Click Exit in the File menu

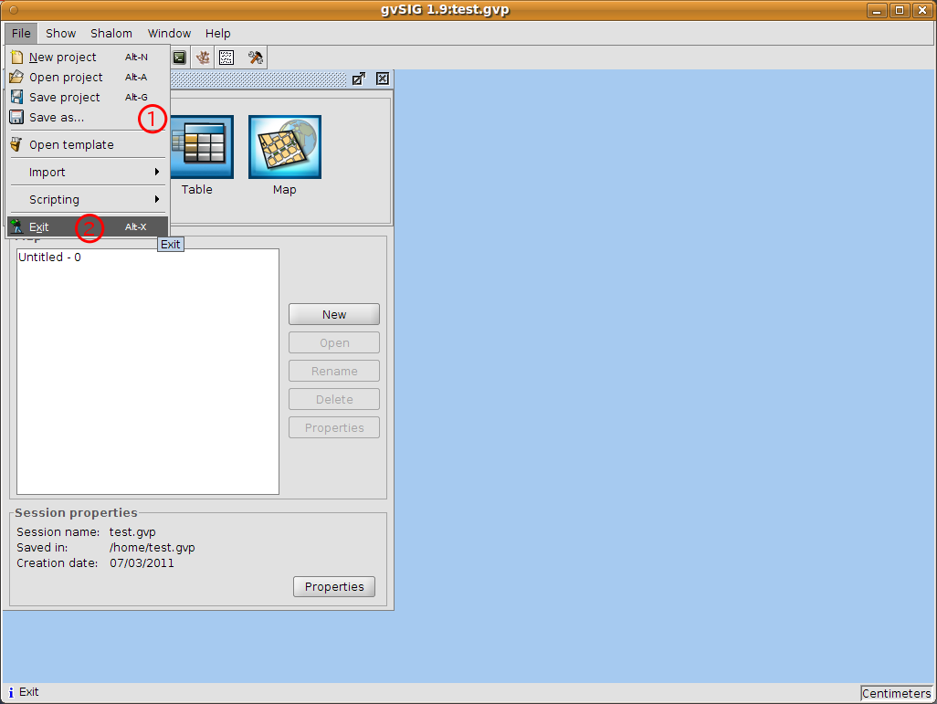39,226
